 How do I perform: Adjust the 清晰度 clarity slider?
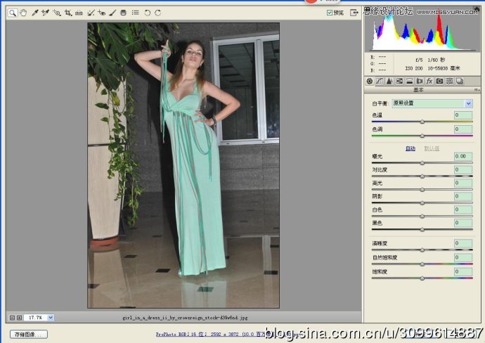[422, 250]
